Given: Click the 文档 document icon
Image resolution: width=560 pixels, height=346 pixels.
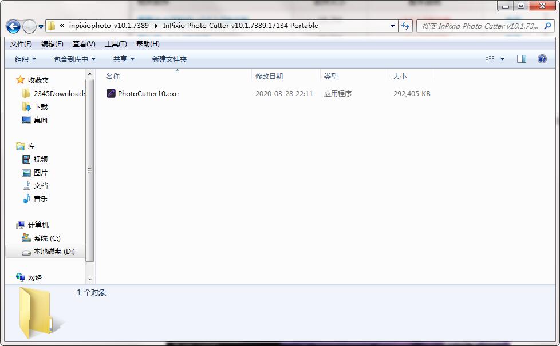Looking at the screenshot, I should click(x=26, y=185).
